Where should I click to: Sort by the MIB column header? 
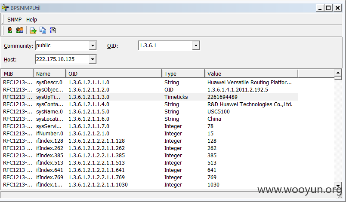coord(18,73)
